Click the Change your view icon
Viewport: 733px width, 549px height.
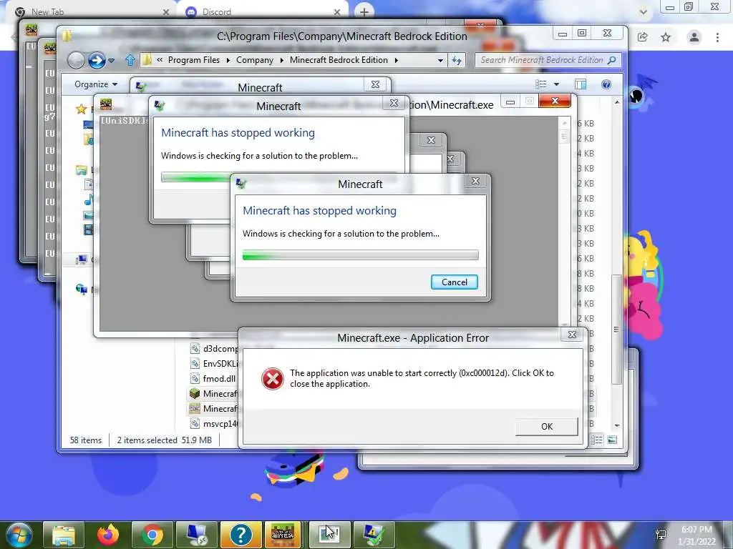click(x=541, y=84)
